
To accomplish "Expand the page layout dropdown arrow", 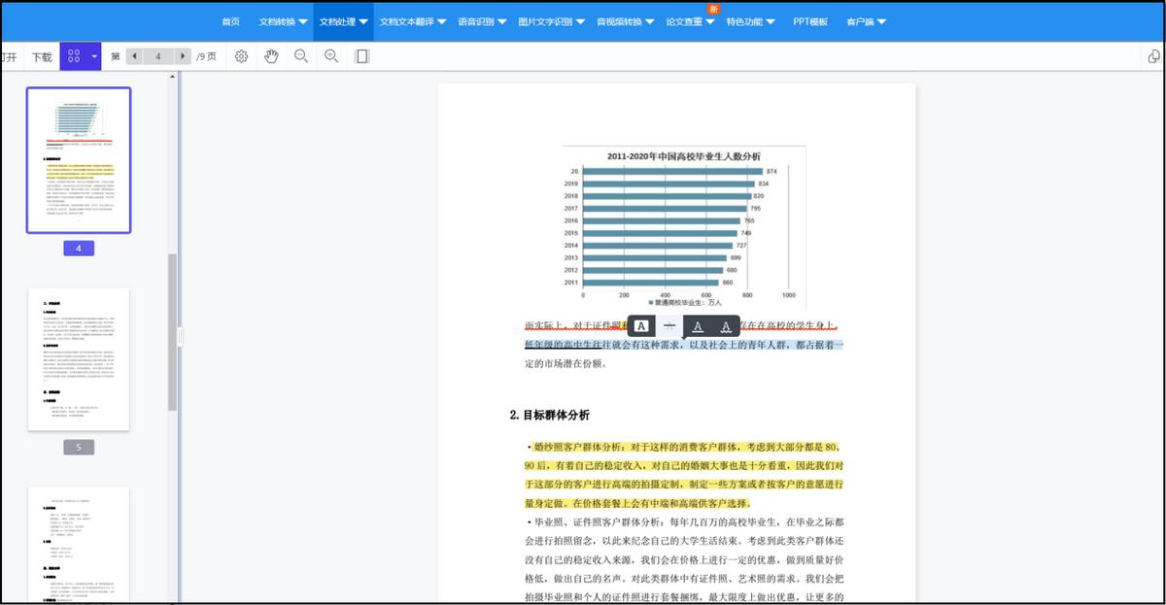I will point(93,55).
